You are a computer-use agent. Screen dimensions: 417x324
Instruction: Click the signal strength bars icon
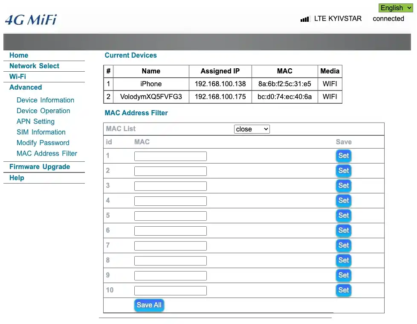point(304,19)
